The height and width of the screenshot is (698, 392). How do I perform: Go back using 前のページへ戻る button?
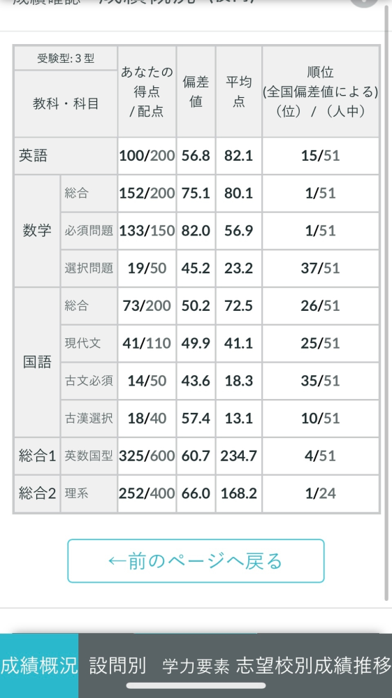(196, 561)
